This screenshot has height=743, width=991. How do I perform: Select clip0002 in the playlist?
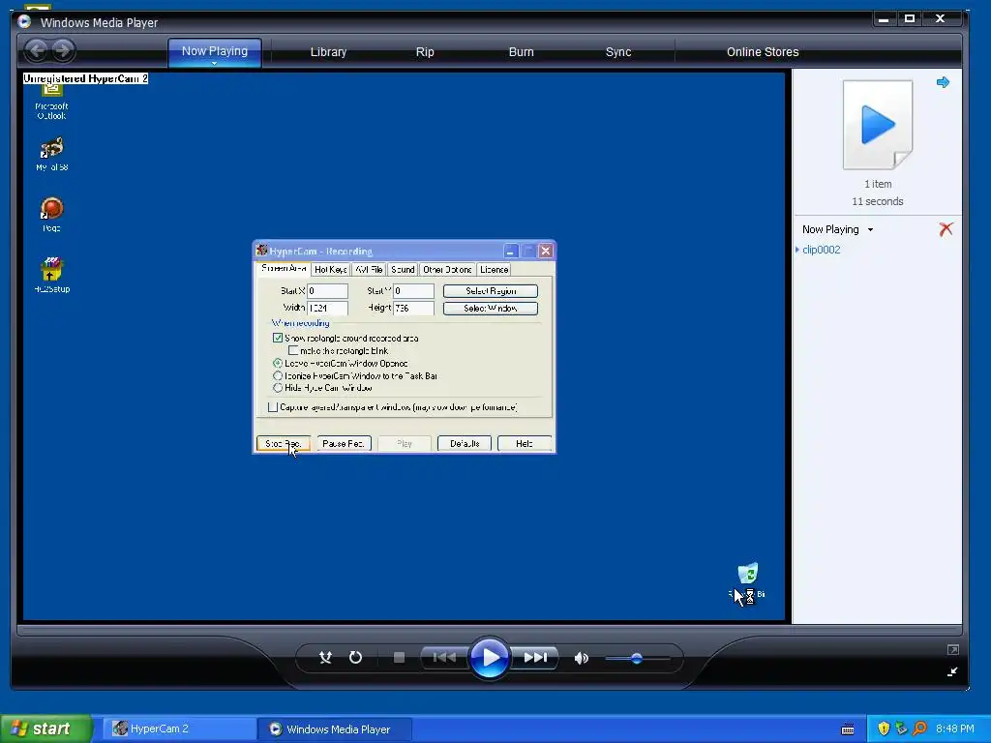pyautogui.click(x=821, y=250)
